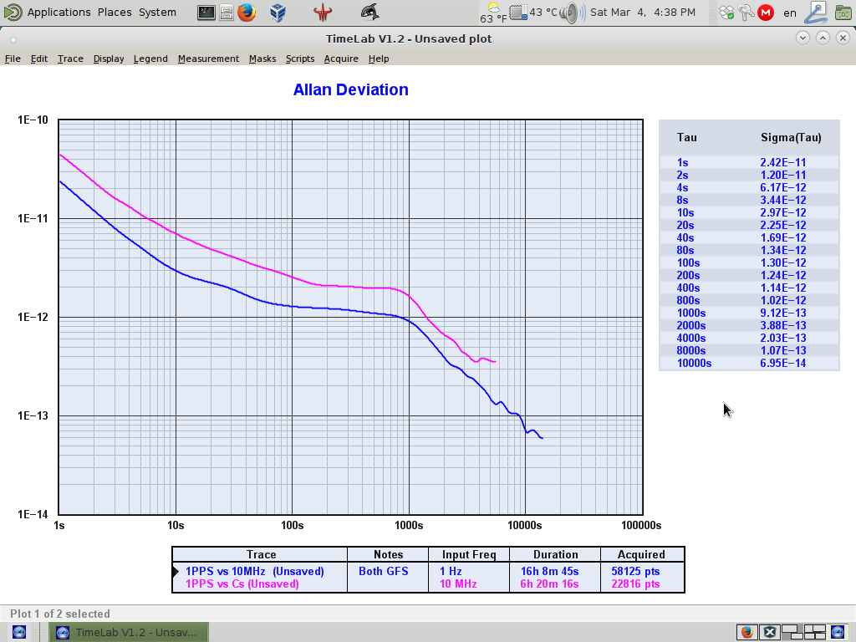Click the CPU temperature sensor icon
856x642 pixels.
click(x=518, y=12)
